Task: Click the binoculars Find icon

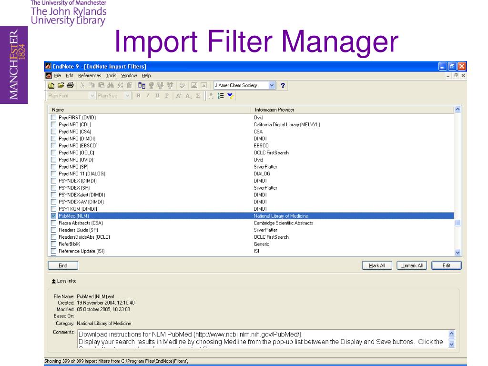Action: coord(111,85)
